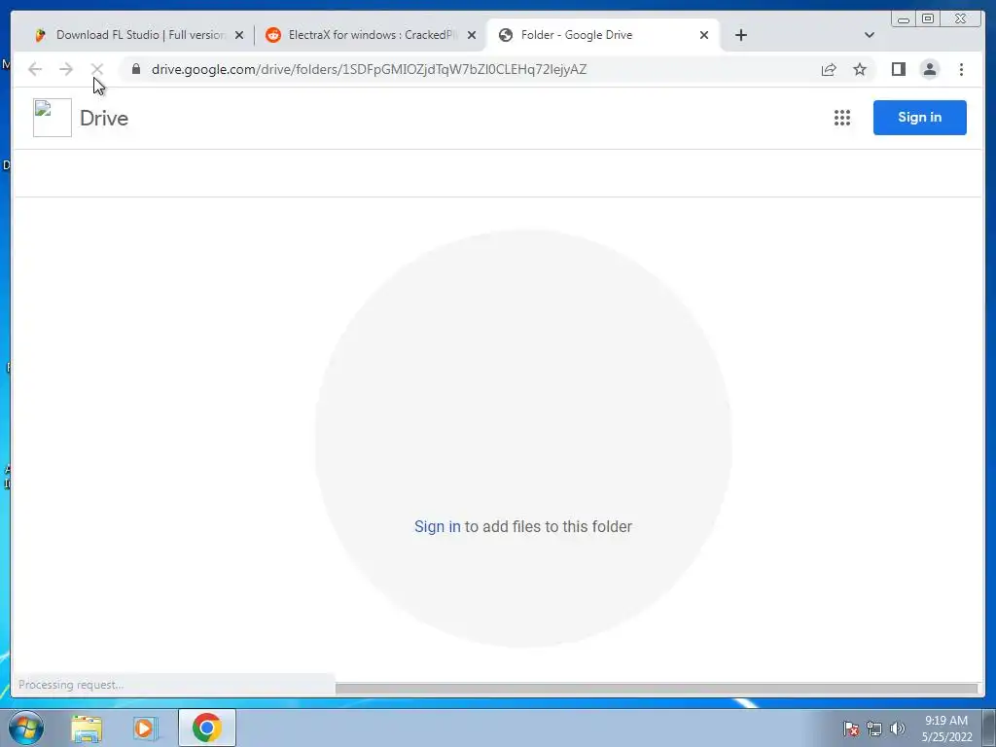Open the volume speaker tray icon
Image resolution: width=996 pixels, height=747 pixels.
coord(897,729)
